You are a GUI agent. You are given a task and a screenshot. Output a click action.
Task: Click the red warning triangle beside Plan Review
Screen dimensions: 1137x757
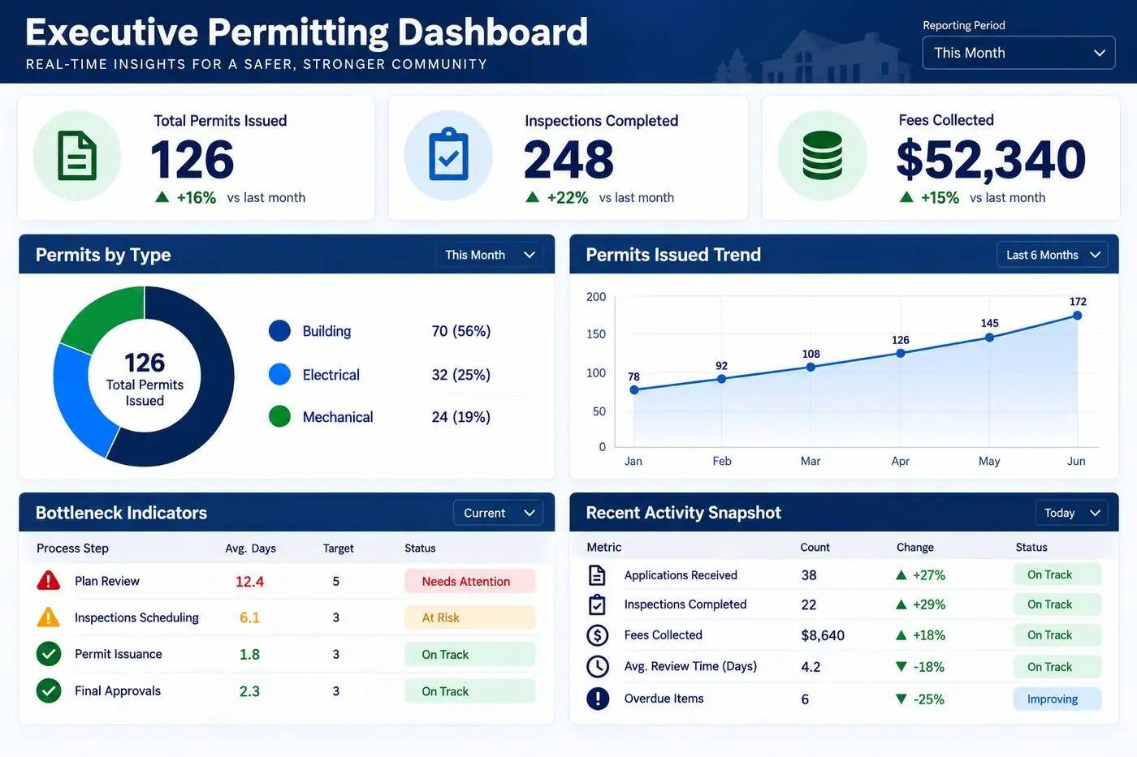[49, 581]
